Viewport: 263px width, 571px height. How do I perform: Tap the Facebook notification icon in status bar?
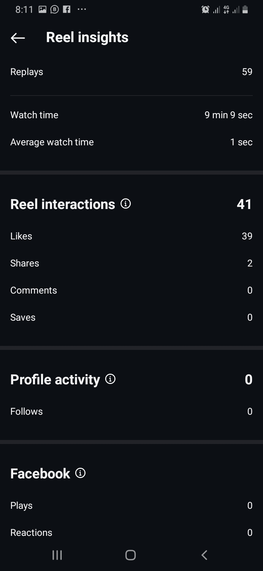66,10
